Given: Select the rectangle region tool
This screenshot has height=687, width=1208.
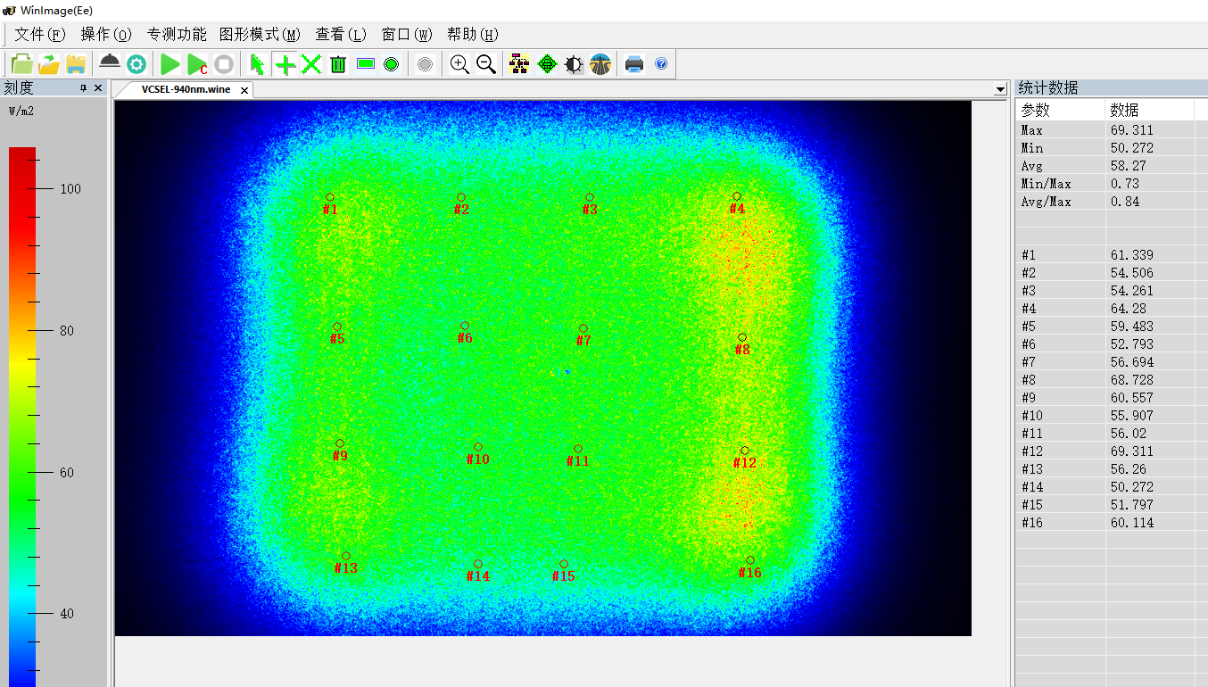Looking at the screenshot, I should tap(365, 64).
